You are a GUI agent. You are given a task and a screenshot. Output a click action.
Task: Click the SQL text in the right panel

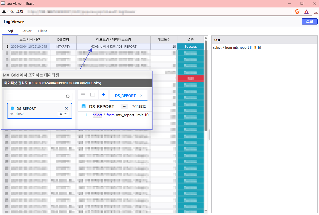[x=237, y=48]
